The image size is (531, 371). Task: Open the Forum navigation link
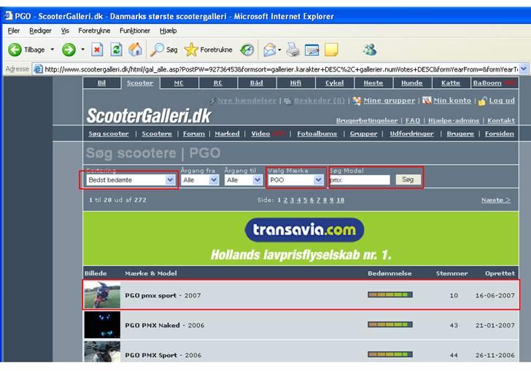tap(194, 133)
